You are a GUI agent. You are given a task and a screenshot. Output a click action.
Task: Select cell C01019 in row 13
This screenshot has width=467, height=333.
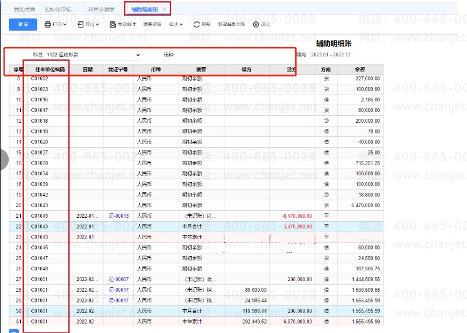(x=39, y=131)
